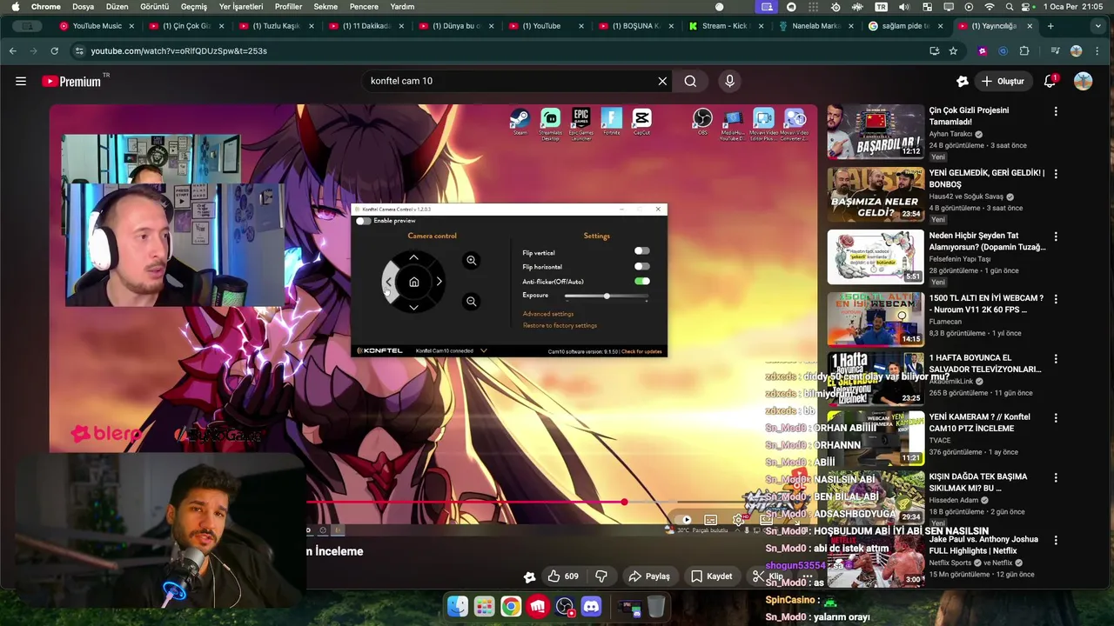Screen dimensions: 1114x626
Task: Toggle Flip horizontal switch
Action: click(x=641, y=266)
